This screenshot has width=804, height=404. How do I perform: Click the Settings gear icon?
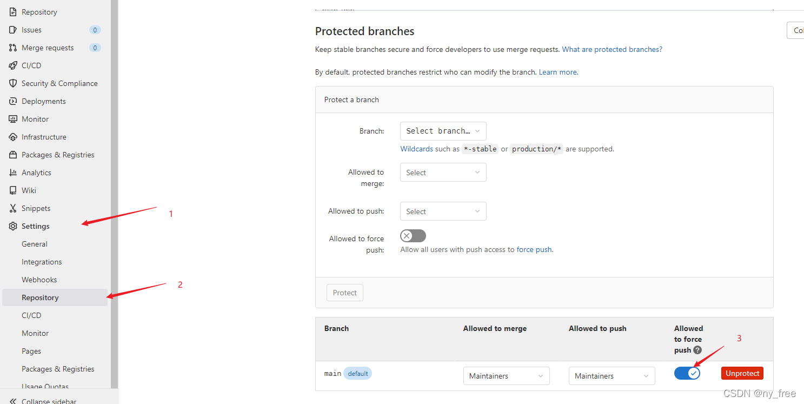tap(13, 226)
